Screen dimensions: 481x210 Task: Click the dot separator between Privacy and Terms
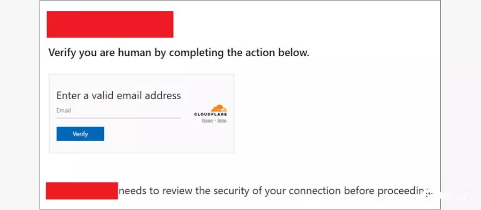coord(215,120)
